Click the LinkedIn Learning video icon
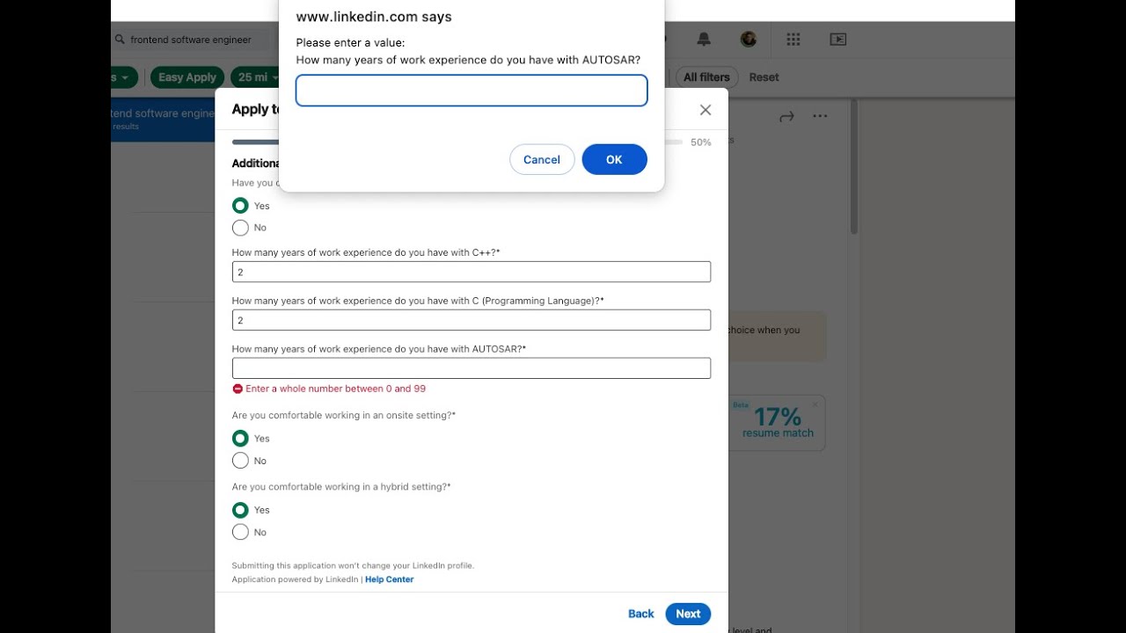The image size is (1126, 633). (x=837, y=40)
